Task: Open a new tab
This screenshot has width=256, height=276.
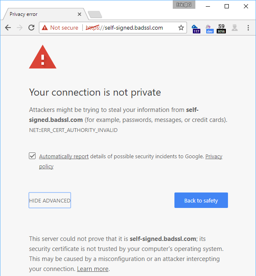Action: (x=95, y=15)
